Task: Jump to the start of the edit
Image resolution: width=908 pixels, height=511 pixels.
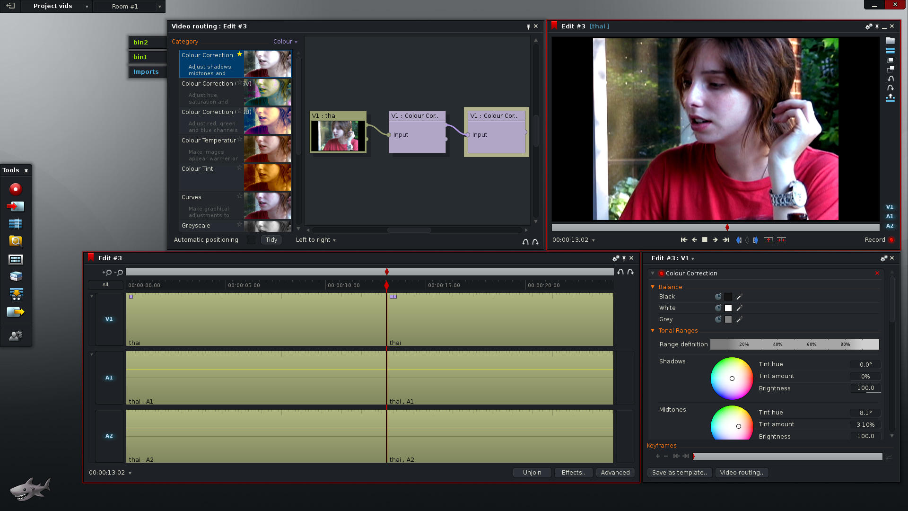Action: click(x=684, y=240)
